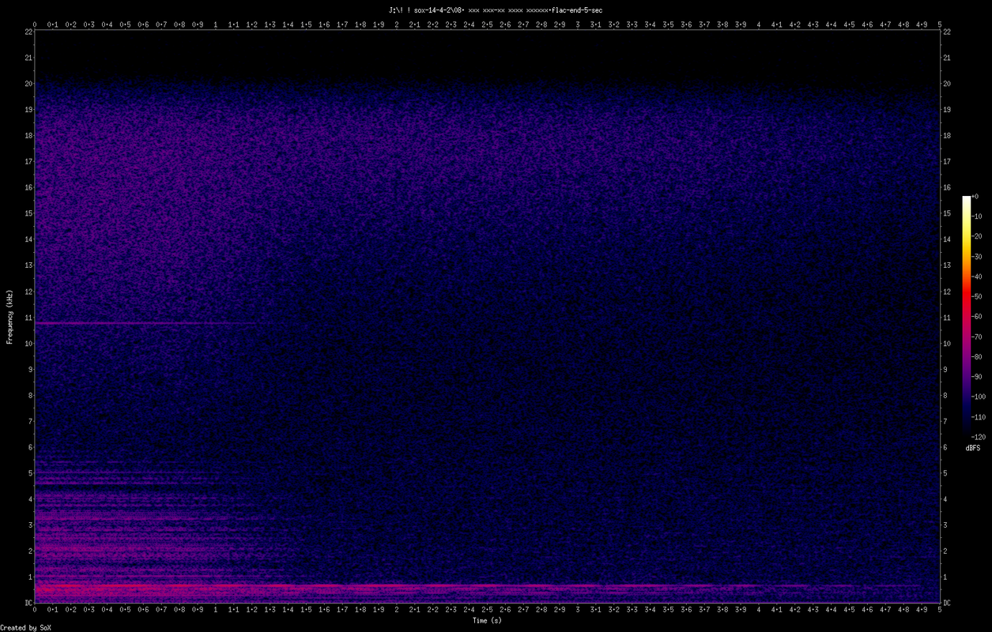The height and width of the screenshot is (632, 992).
Task: Click the "-60" value on the dBFS legend
Action: tap(976, 317)
